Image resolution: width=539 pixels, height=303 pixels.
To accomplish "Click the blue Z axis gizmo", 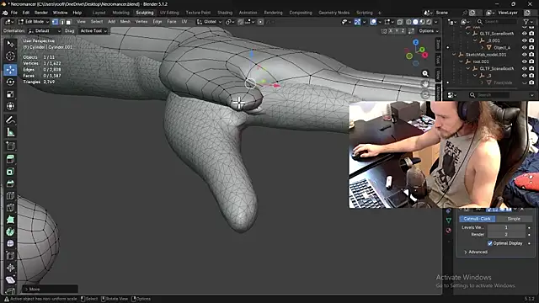I will pyautogui.click(x=416, y=42).
